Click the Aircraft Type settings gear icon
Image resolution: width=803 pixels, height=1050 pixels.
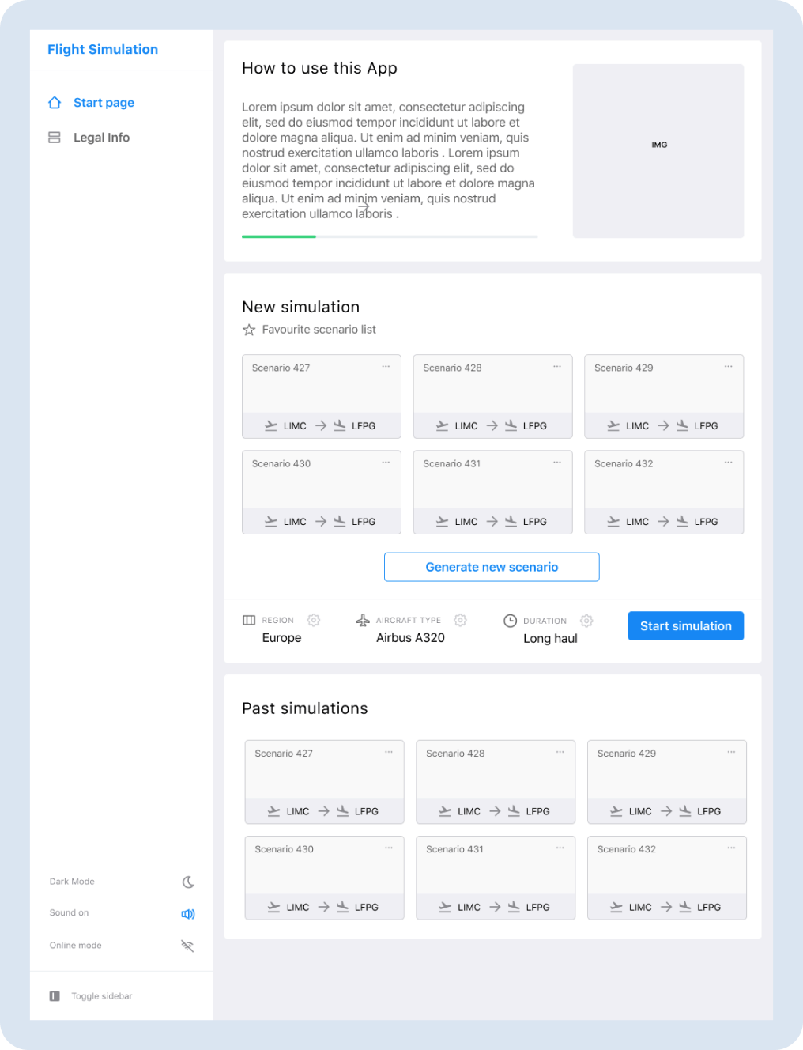(461, 620)
